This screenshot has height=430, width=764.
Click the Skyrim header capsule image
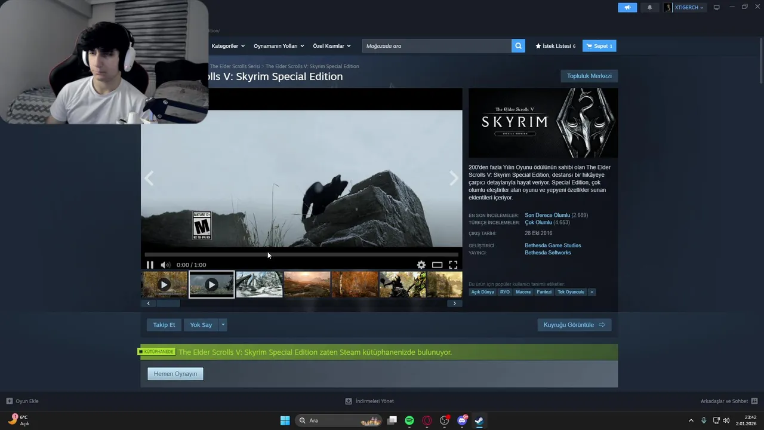(543, 123)
